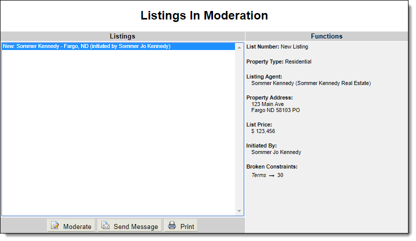Click the $ 123,456 price value
The height and width of the screenshot is (241, 416).
pyautogui.click(x=263, y=131)
